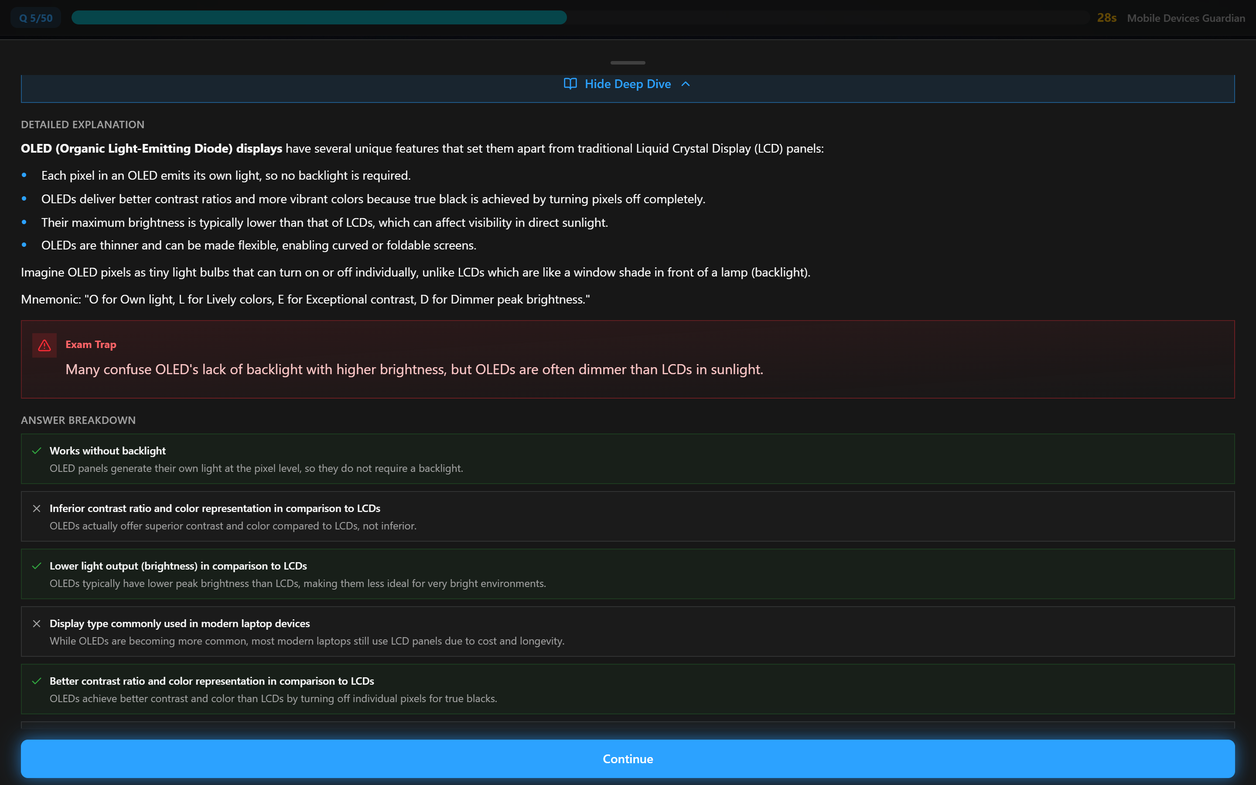The height and width of the screenshot is (785, 1256).
Task: Click the 28s countdown timer
Action: click(1106, 18)
